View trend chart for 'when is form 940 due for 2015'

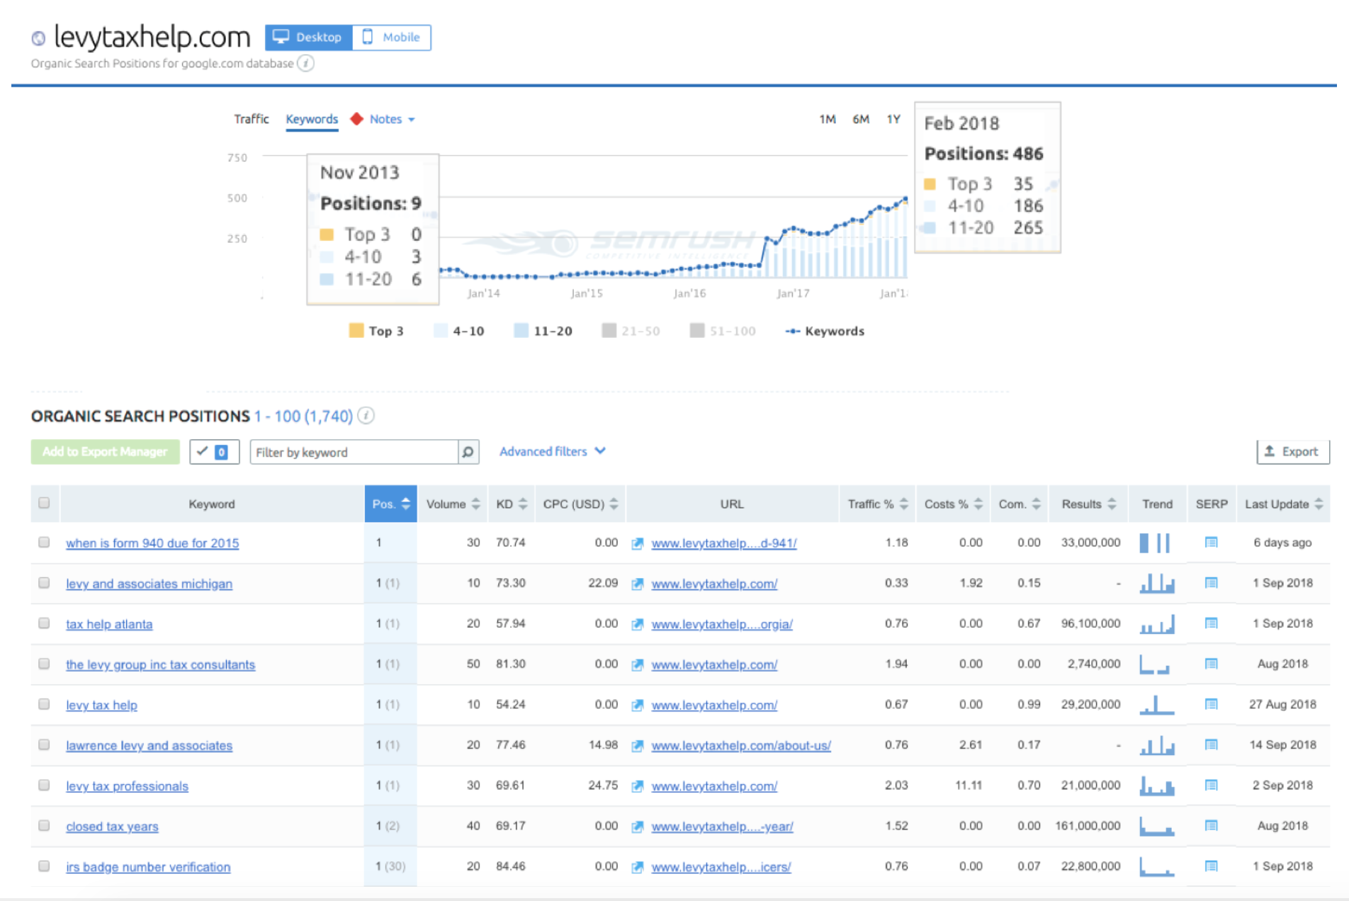pyautogui.click(x=1156, y=543)
